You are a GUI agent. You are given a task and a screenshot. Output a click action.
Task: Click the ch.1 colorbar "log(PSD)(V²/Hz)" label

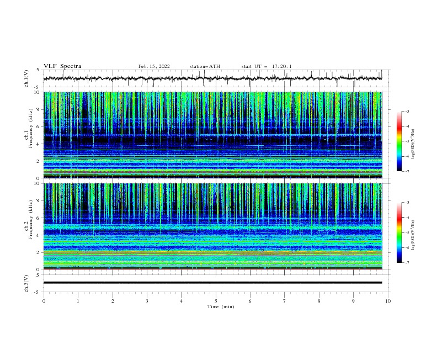click(x=413, y=144)
